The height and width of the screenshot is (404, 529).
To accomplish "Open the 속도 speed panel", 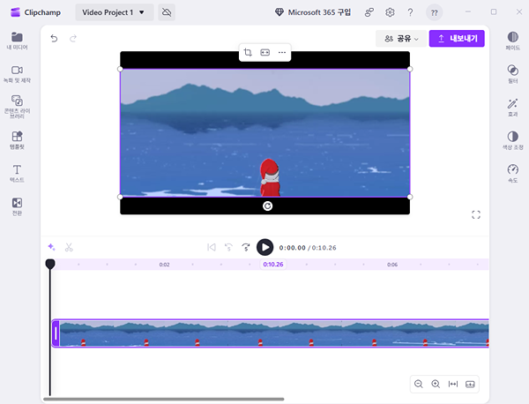I will tap(512, 172).
